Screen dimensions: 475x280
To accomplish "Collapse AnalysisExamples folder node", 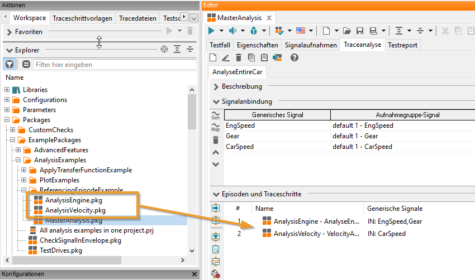I will (18, 160).
